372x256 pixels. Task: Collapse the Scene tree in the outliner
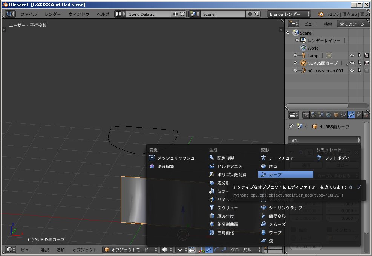pos(288,33)
